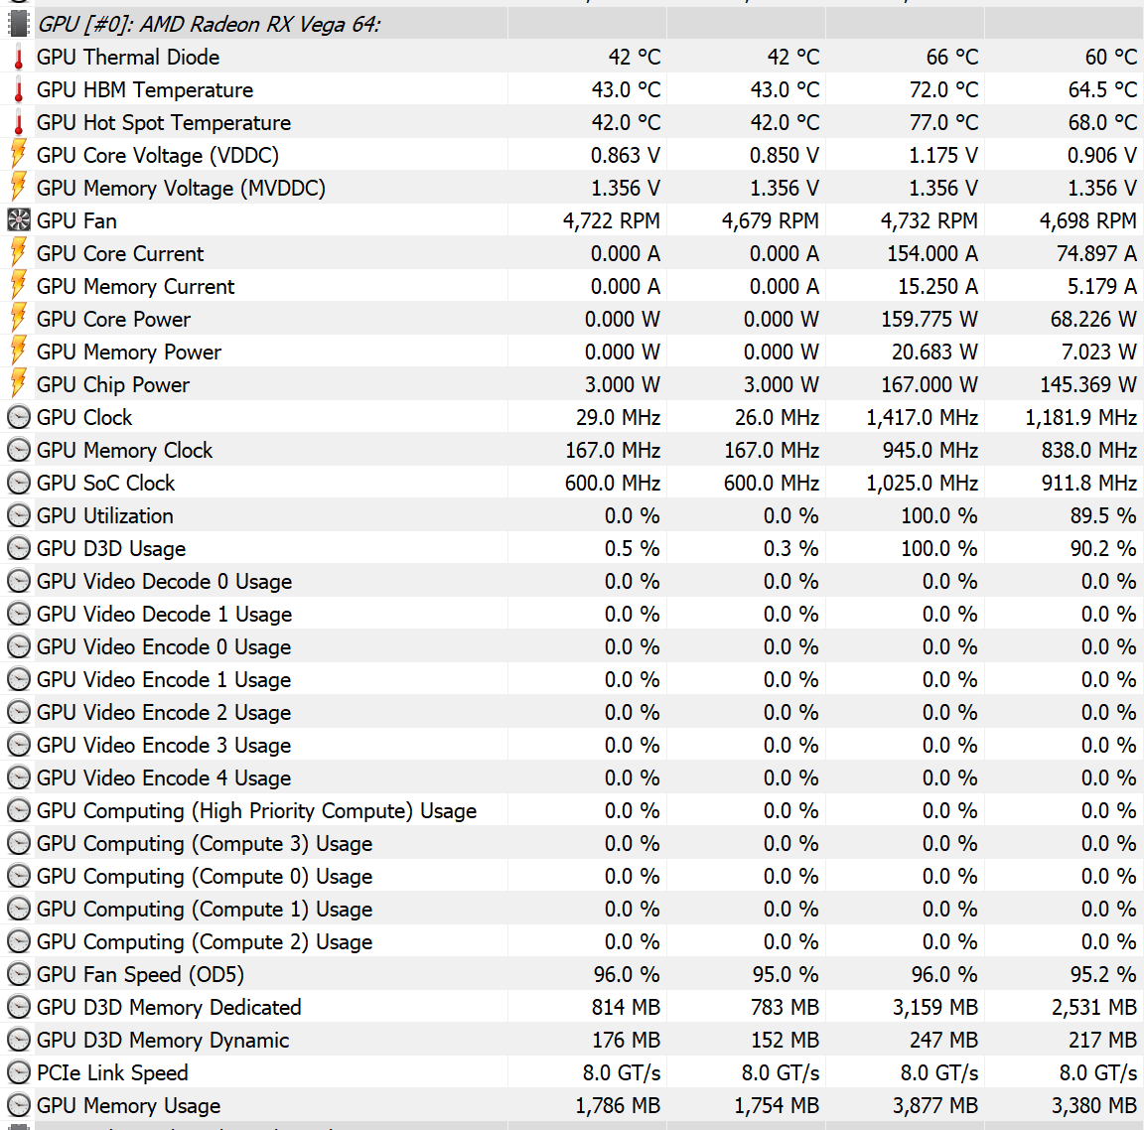Image resolution: width=1144 pixels, height=1130 pixels.
Task: Select the GPU Computing (Compute 3) Usage label
Action: tap(205, 843)
